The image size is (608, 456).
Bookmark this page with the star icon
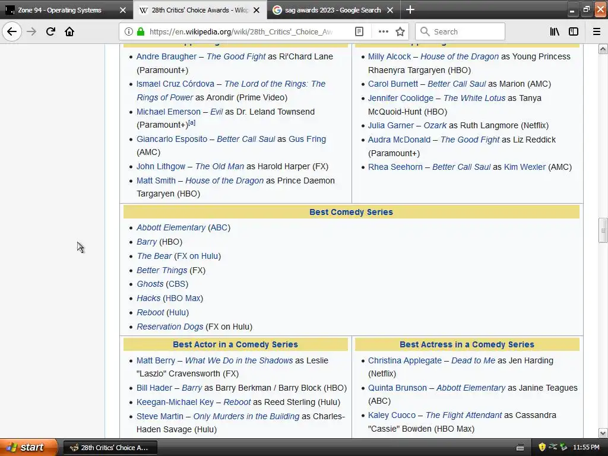tap(400, 31)
